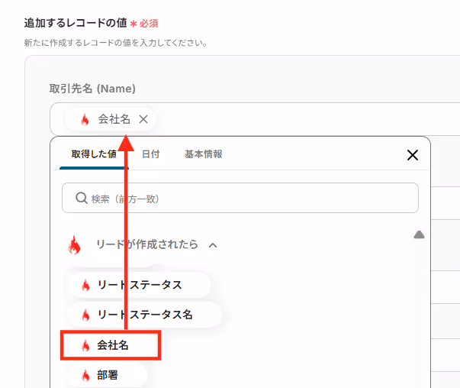This screenshot has height=388, width=460.
Task: Click the magnifier icon in search box
Action: click(x=82, y=198)
